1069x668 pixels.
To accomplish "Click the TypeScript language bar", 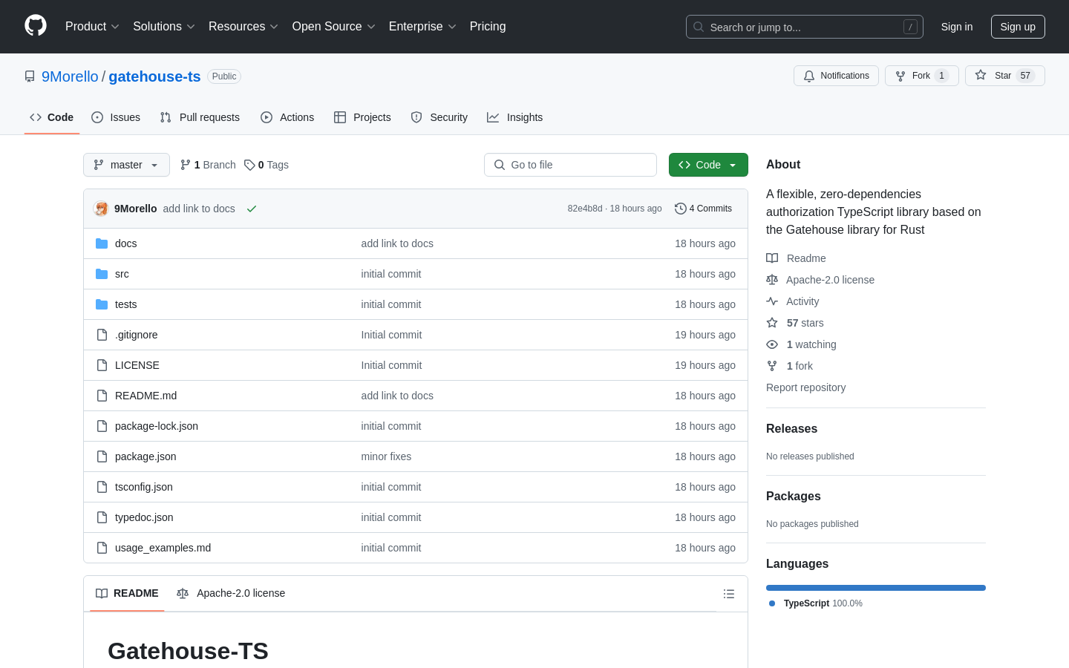I will point(876,588).
